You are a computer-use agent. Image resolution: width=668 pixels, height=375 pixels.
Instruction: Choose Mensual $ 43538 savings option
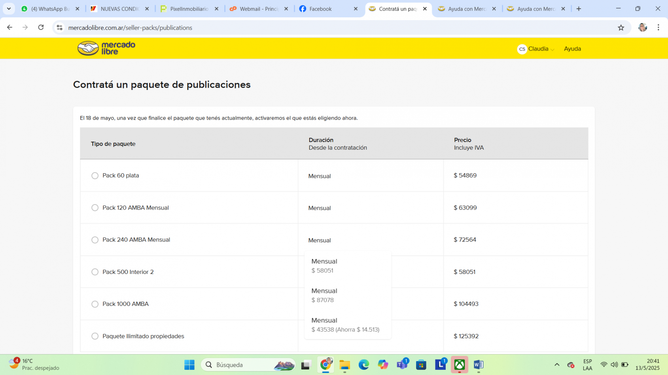(348, 324)
